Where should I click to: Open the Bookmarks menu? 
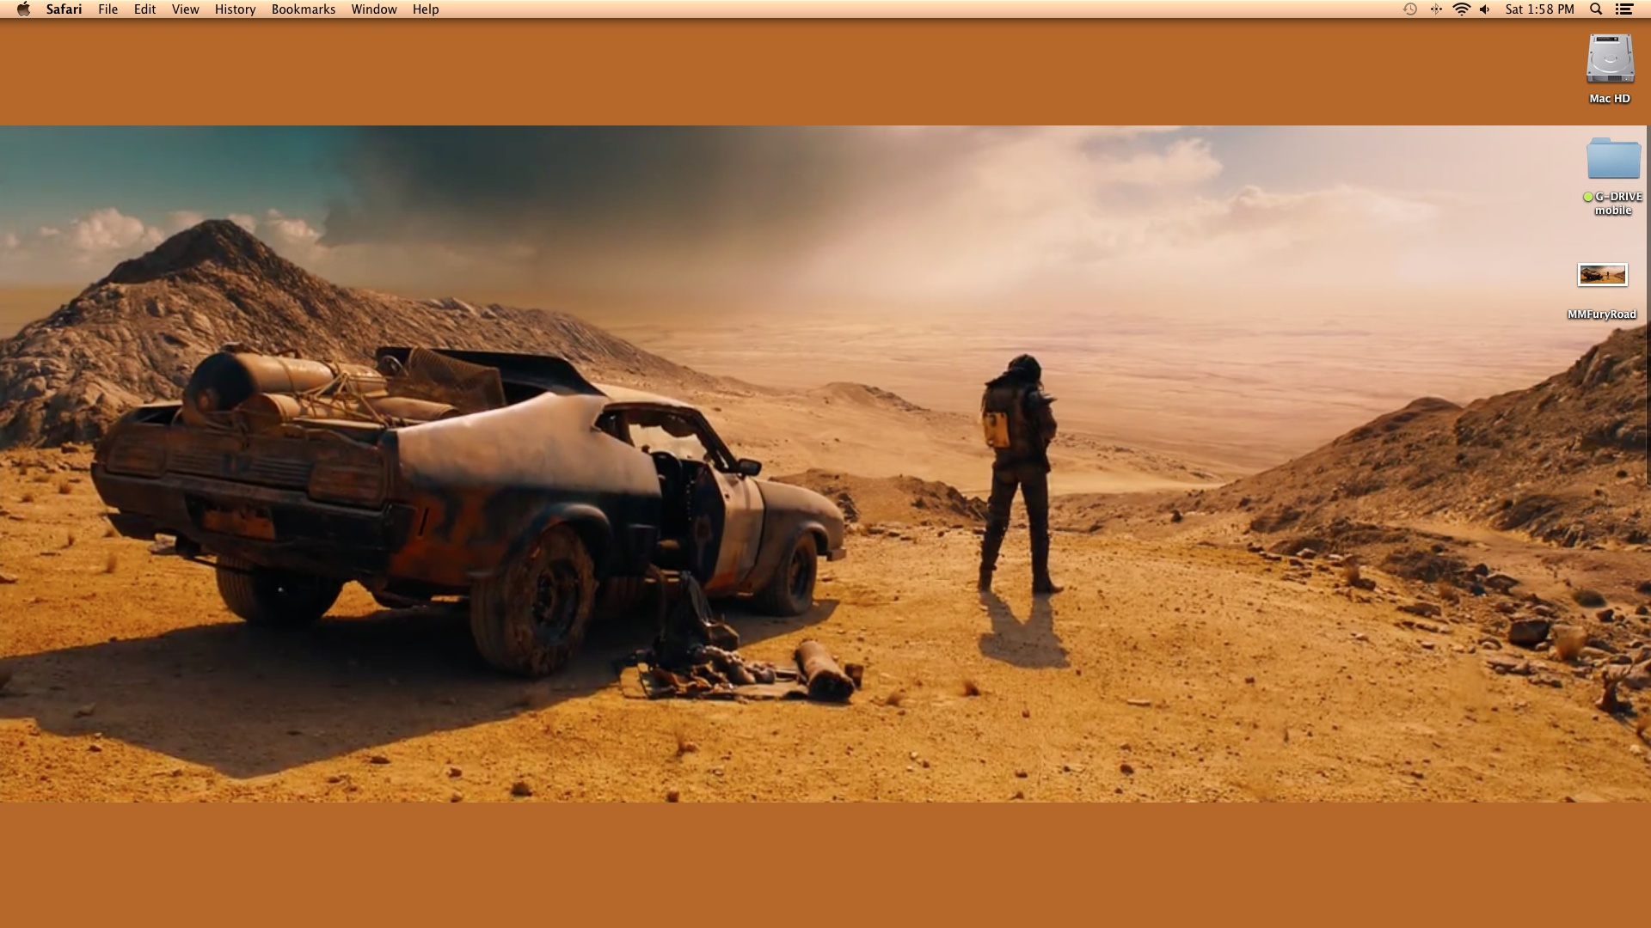(x=303, y=9)
